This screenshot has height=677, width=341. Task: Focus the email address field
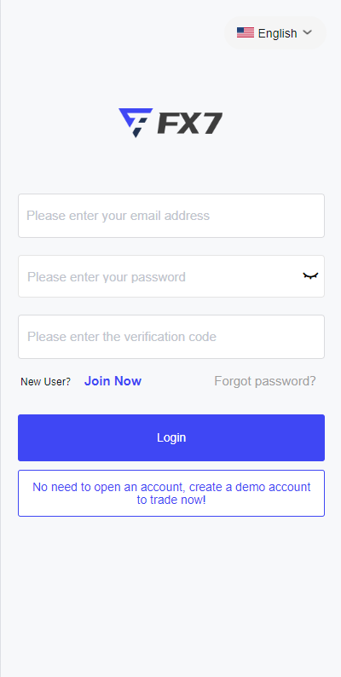[171, 216]
